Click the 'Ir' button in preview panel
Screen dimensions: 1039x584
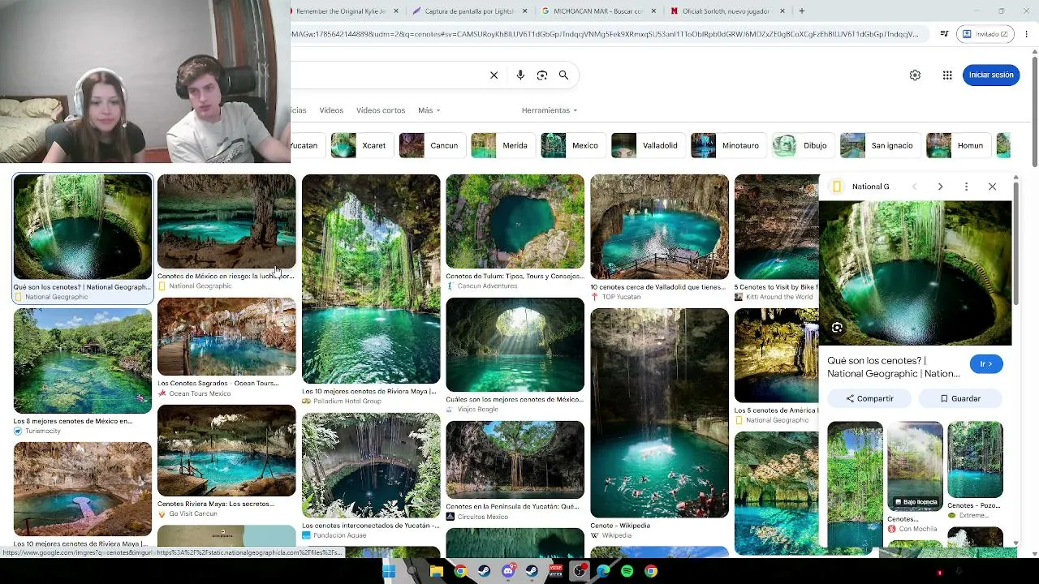[x=986, y=364]
